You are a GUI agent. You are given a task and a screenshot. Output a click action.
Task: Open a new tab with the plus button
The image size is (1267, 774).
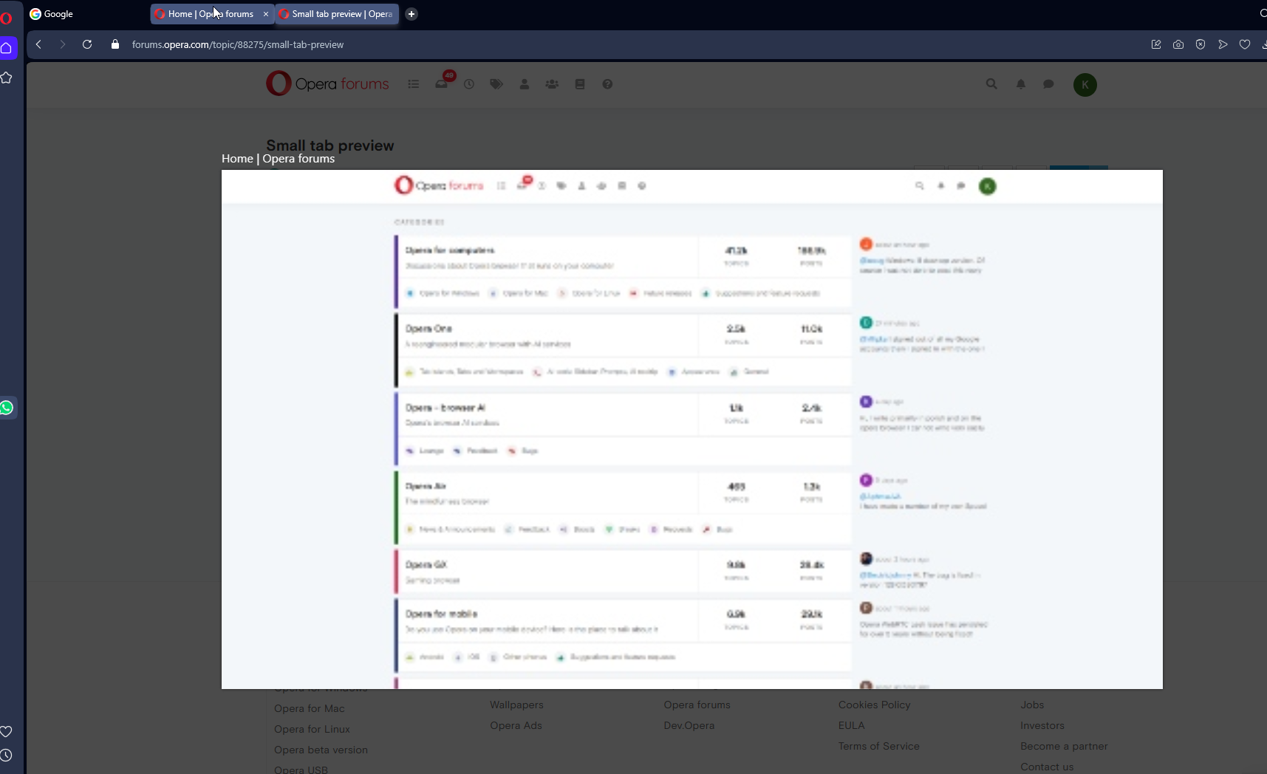[411, 13]
